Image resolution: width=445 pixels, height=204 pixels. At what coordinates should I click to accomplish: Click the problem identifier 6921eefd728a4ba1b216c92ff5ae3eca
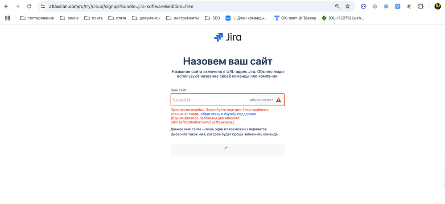pos(202,122)
